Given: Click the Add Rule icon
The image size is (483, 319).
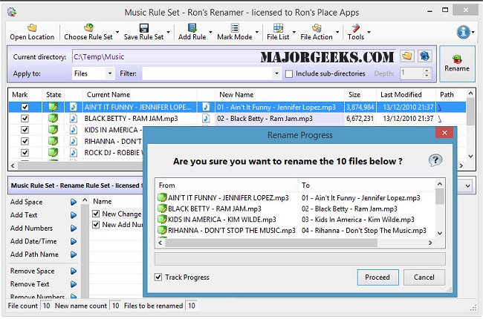Looking at the screenshot, I should [192, 28].
